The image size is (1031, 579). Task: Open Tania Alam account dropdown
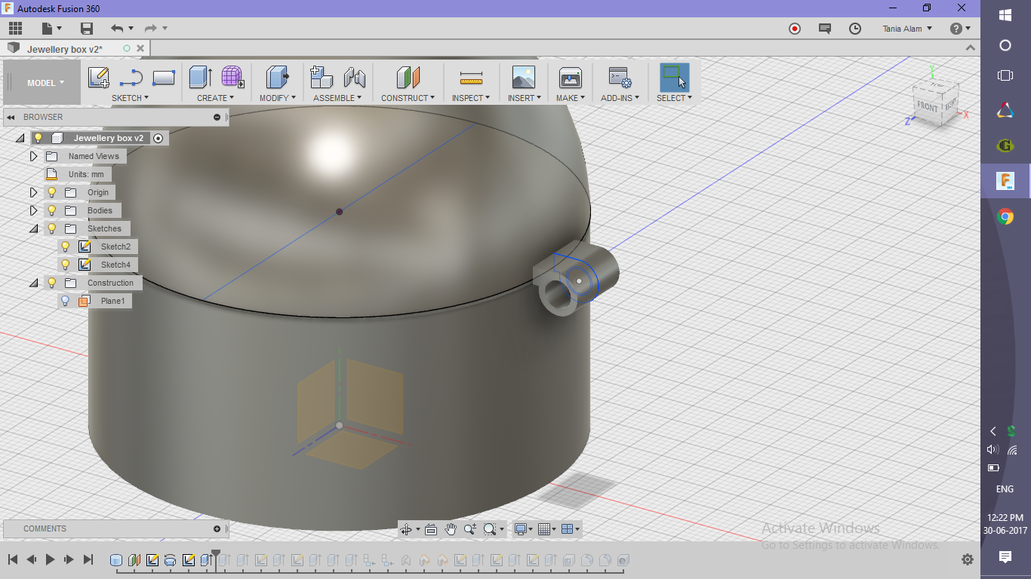pyautogui.click(x=907, y=29)
